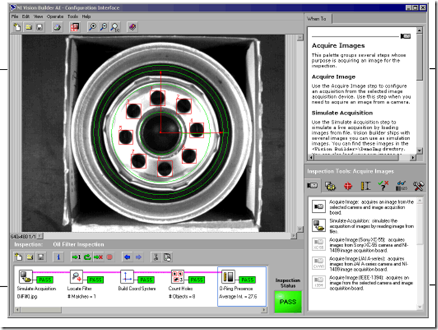Screen dimensions: 438x330
Task: Click the camera icon in help panel header
Action: pyautogui.click(x=405, y=36)
